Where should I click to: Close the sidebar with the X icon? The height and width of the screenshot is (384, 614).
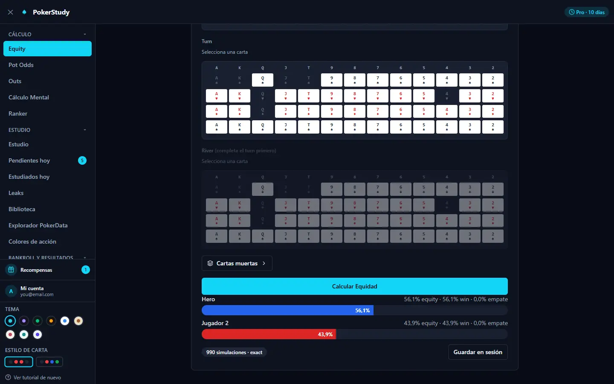pos(11,12)
